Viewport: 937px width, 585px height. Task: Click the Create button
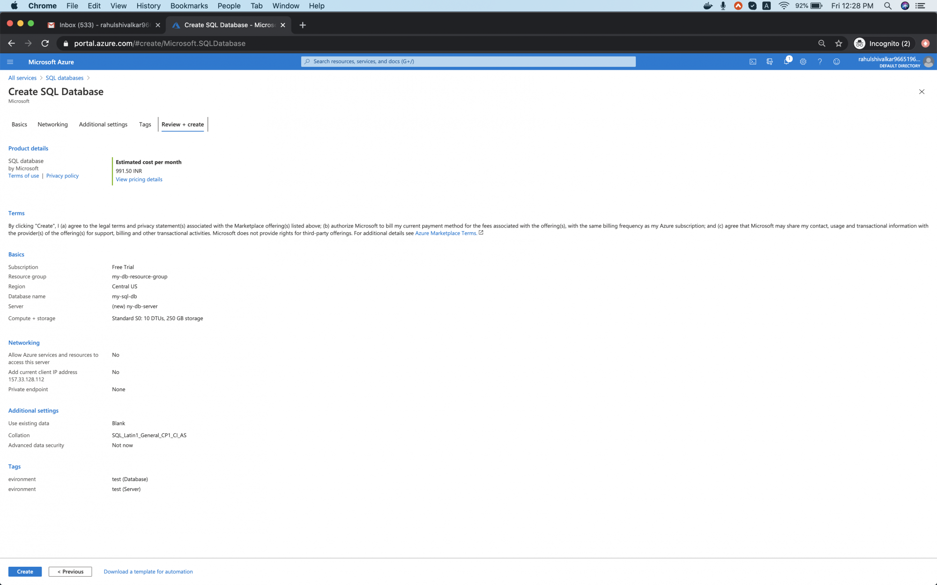25,571
